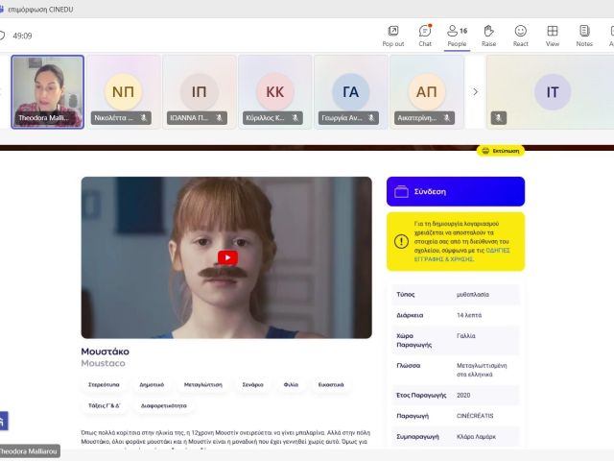The width and height of the screenshot is (614, 461).
Task: Open the meeting Chat panel
Action: point(425,36)
